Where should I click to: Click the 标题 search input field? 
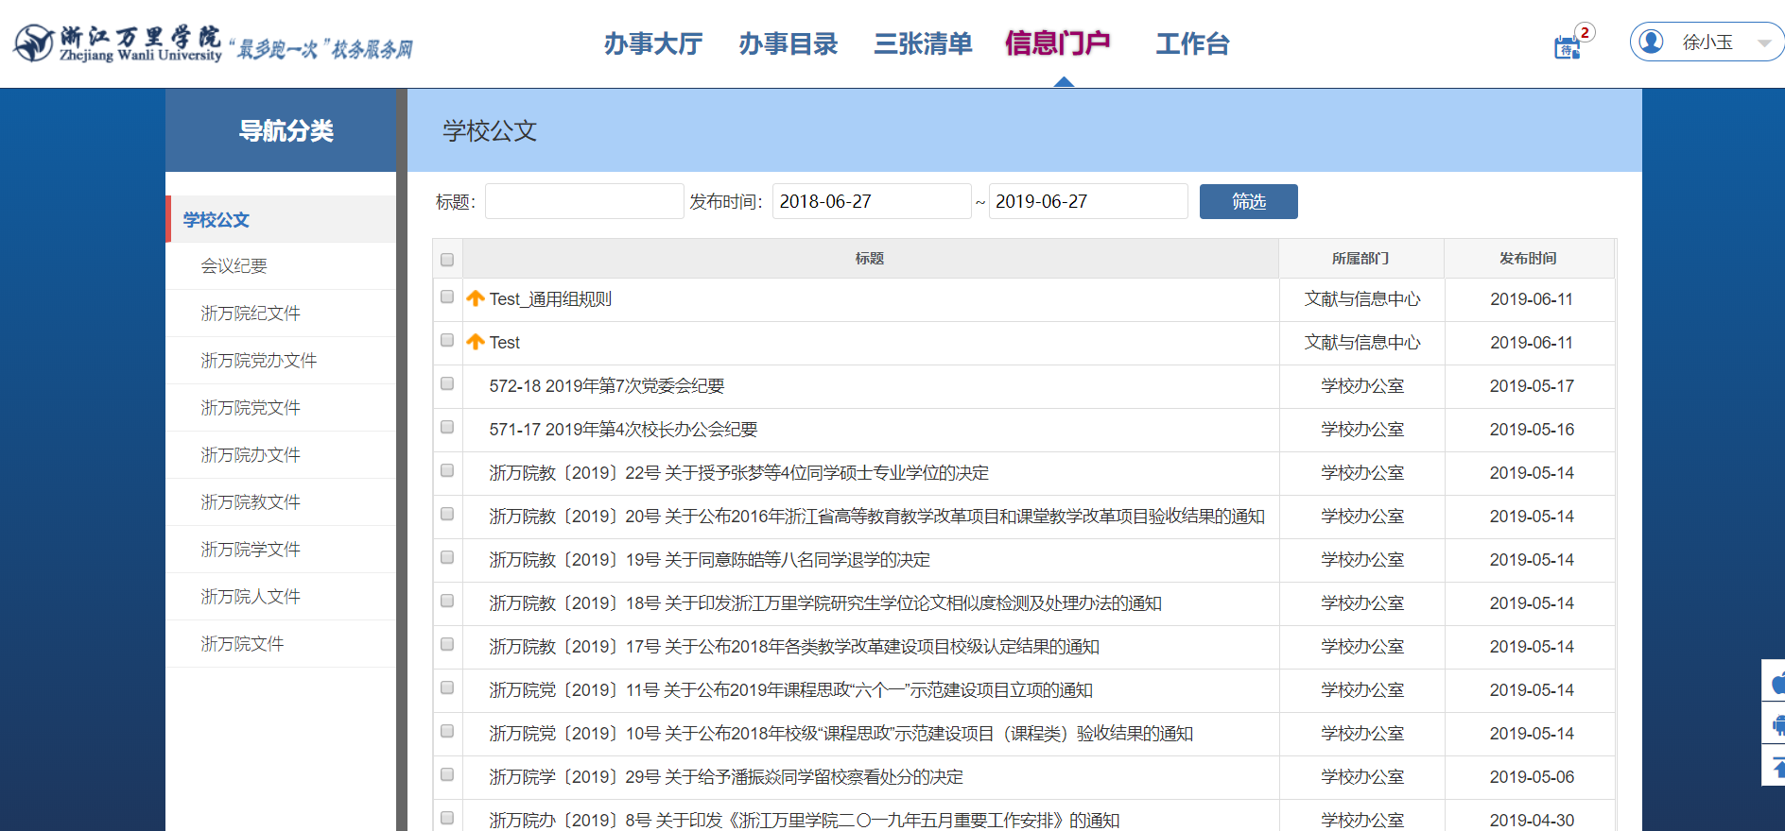pyautogui.click(x=583, y=201)
